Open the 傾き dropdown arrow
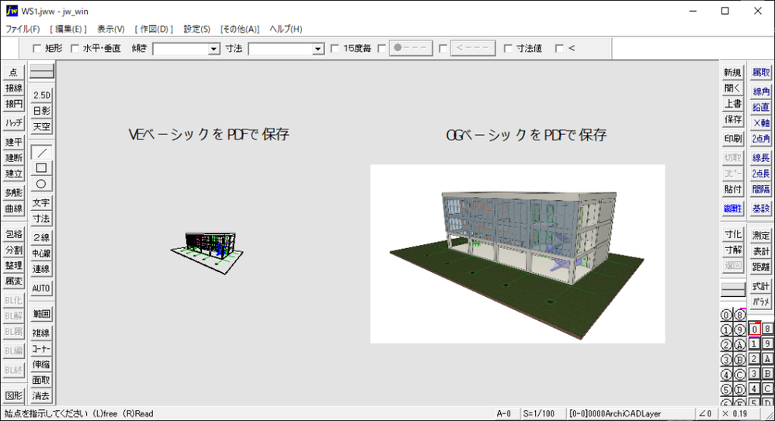 [214, 49]
